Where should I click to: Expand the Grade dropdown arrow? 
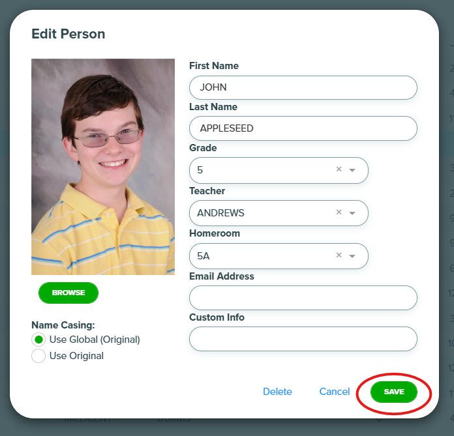click(x=352, y=170)
